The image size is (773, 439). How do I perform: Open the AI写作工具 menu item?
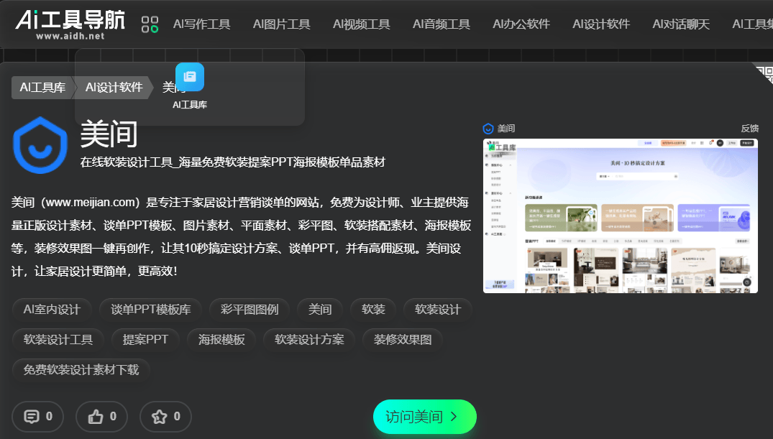point(201,24)
